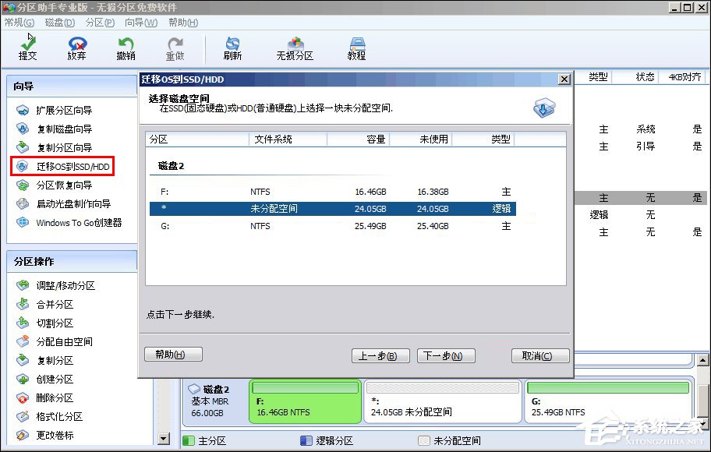Open the 磁盘(D) menu

[x=59, y=23]
